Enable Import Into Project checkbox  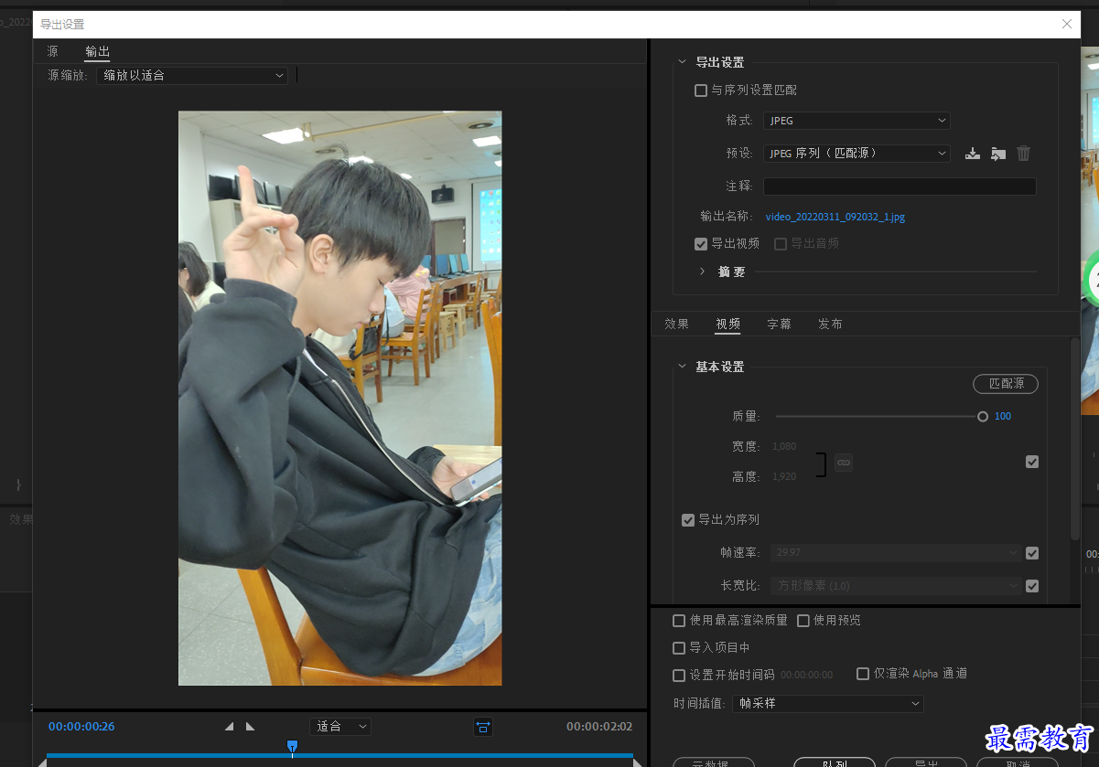coord(679,648)
